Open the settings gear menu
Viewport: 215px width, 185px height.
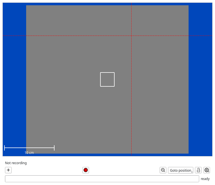(x=207, y=170)
